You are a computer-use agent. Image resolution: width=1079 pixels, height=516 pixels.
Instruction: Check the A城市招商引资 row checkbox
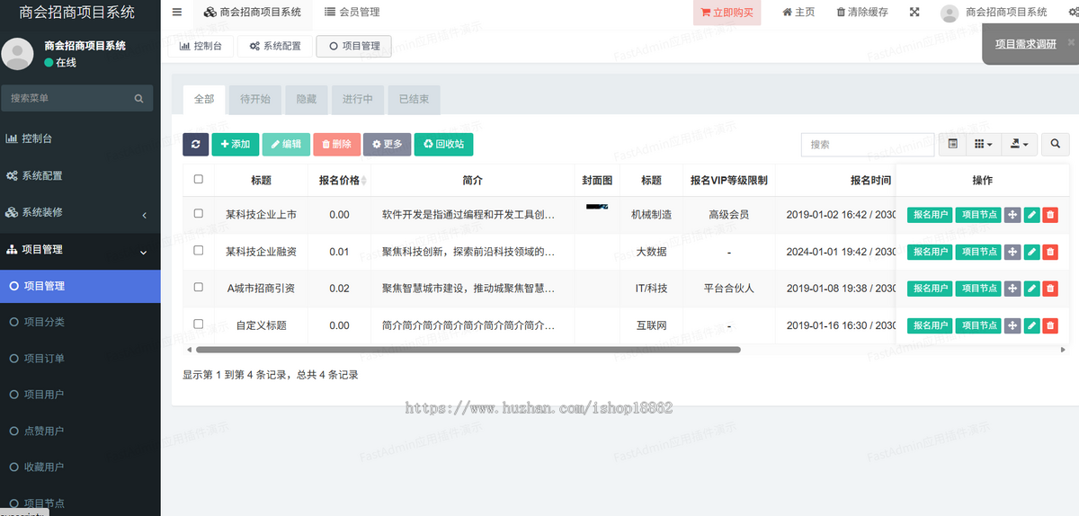click(x=199, y=288)
